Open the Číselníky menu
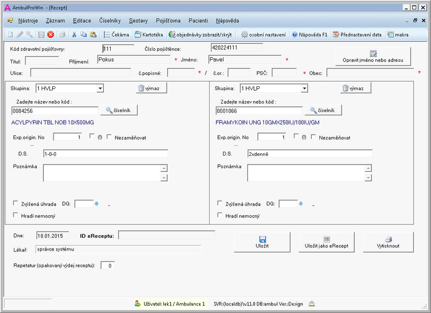 coord(110,21)
